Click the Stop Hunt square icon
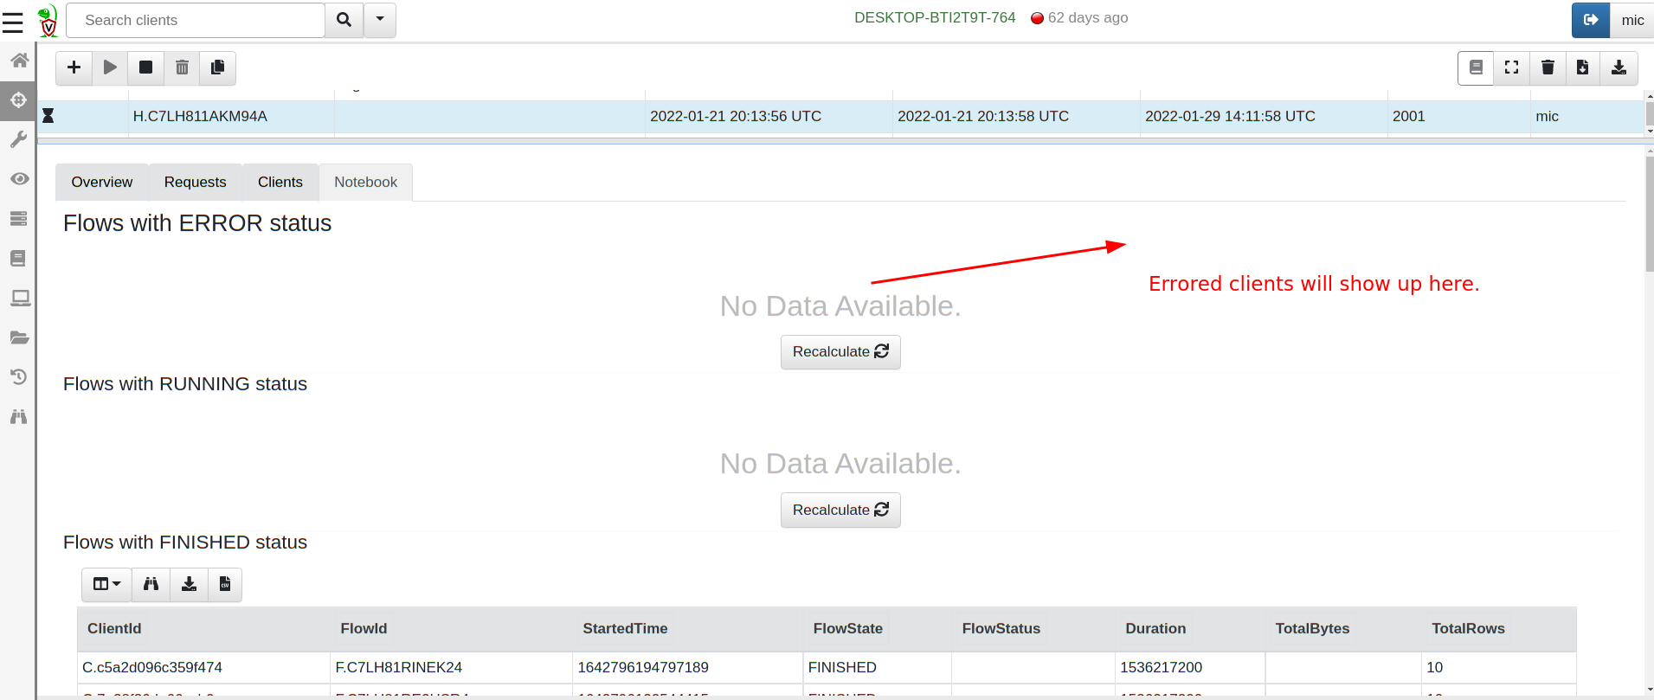This screenshot has width=1654, height=700. [x=145, y=67]
